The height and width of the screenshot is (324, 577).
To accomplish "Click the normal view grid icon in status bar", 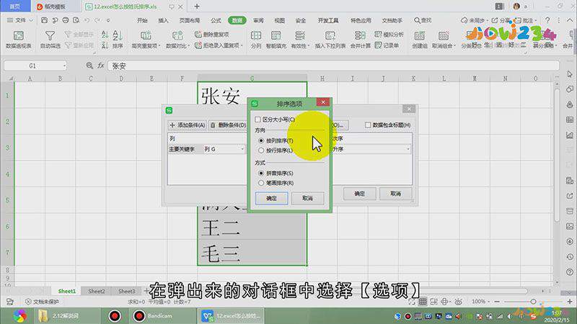I will click(423, 302).
